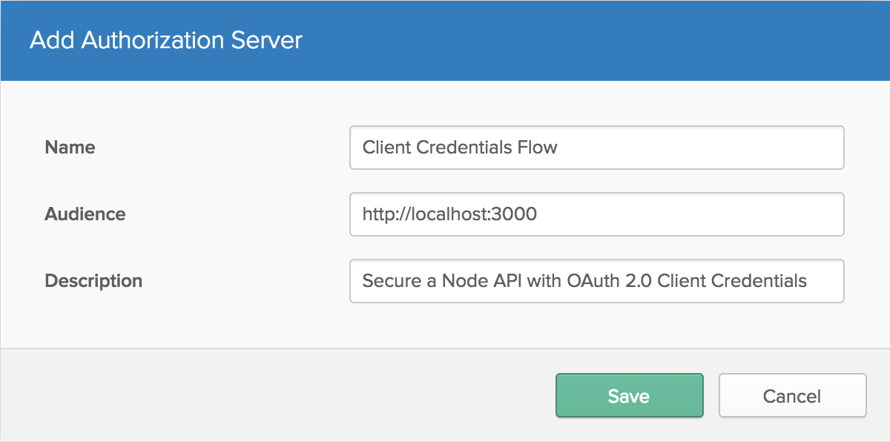Screen dimensions: 890x442
Task: Click the Name field label
Action: 70,148
